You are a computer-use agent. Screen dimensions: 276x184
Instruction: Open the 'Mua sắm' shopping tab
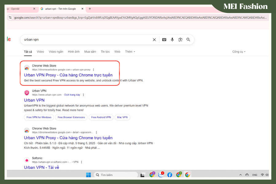coord(90,52)
